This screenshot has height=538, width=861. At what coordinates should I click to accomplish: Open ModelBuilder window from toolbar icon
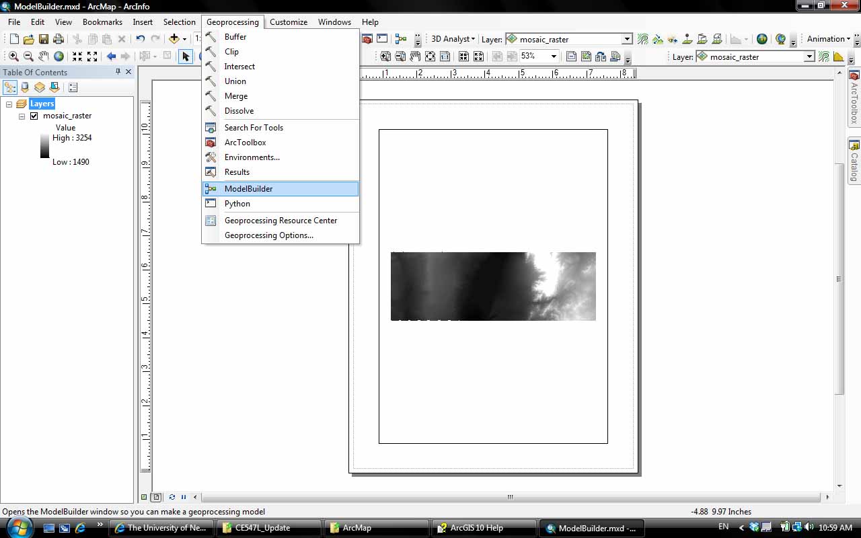coord(401,39)
